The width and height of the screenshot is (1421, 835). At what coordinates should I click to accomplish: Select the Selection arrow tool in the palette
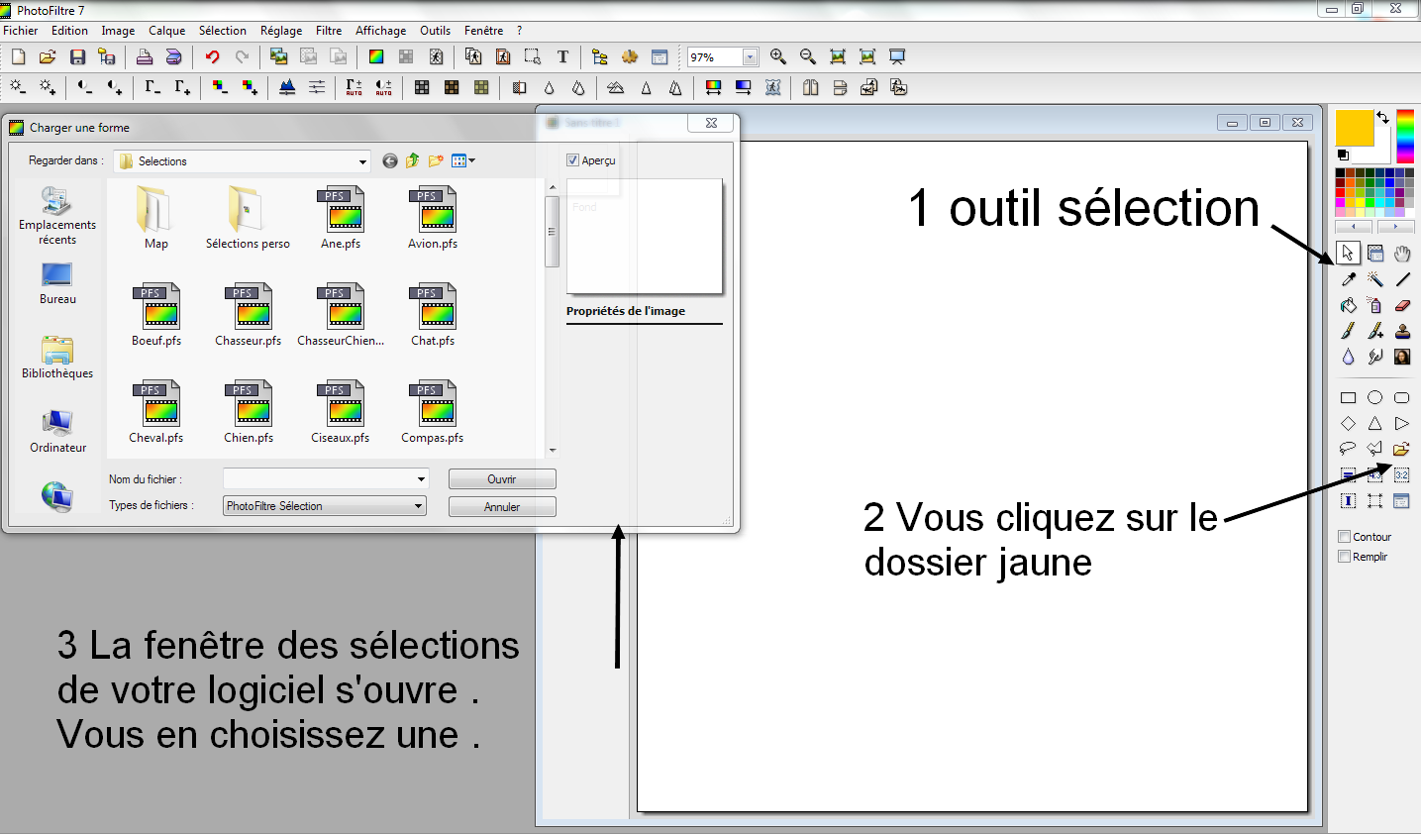coord(1348,254)
